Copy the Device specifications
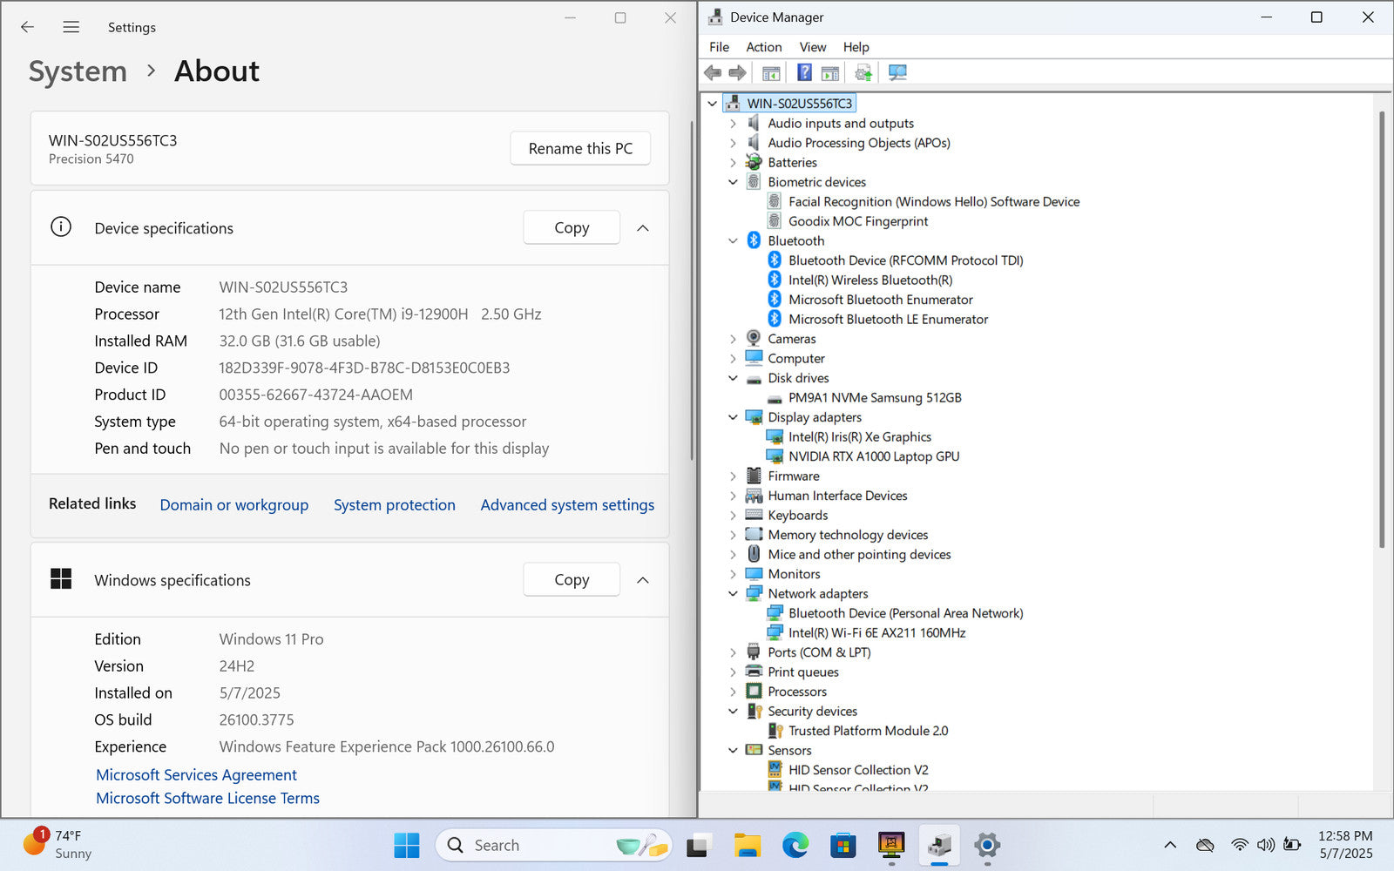Screen dimensions: 1394x871 pyautogui.click(x=572, y=227)
